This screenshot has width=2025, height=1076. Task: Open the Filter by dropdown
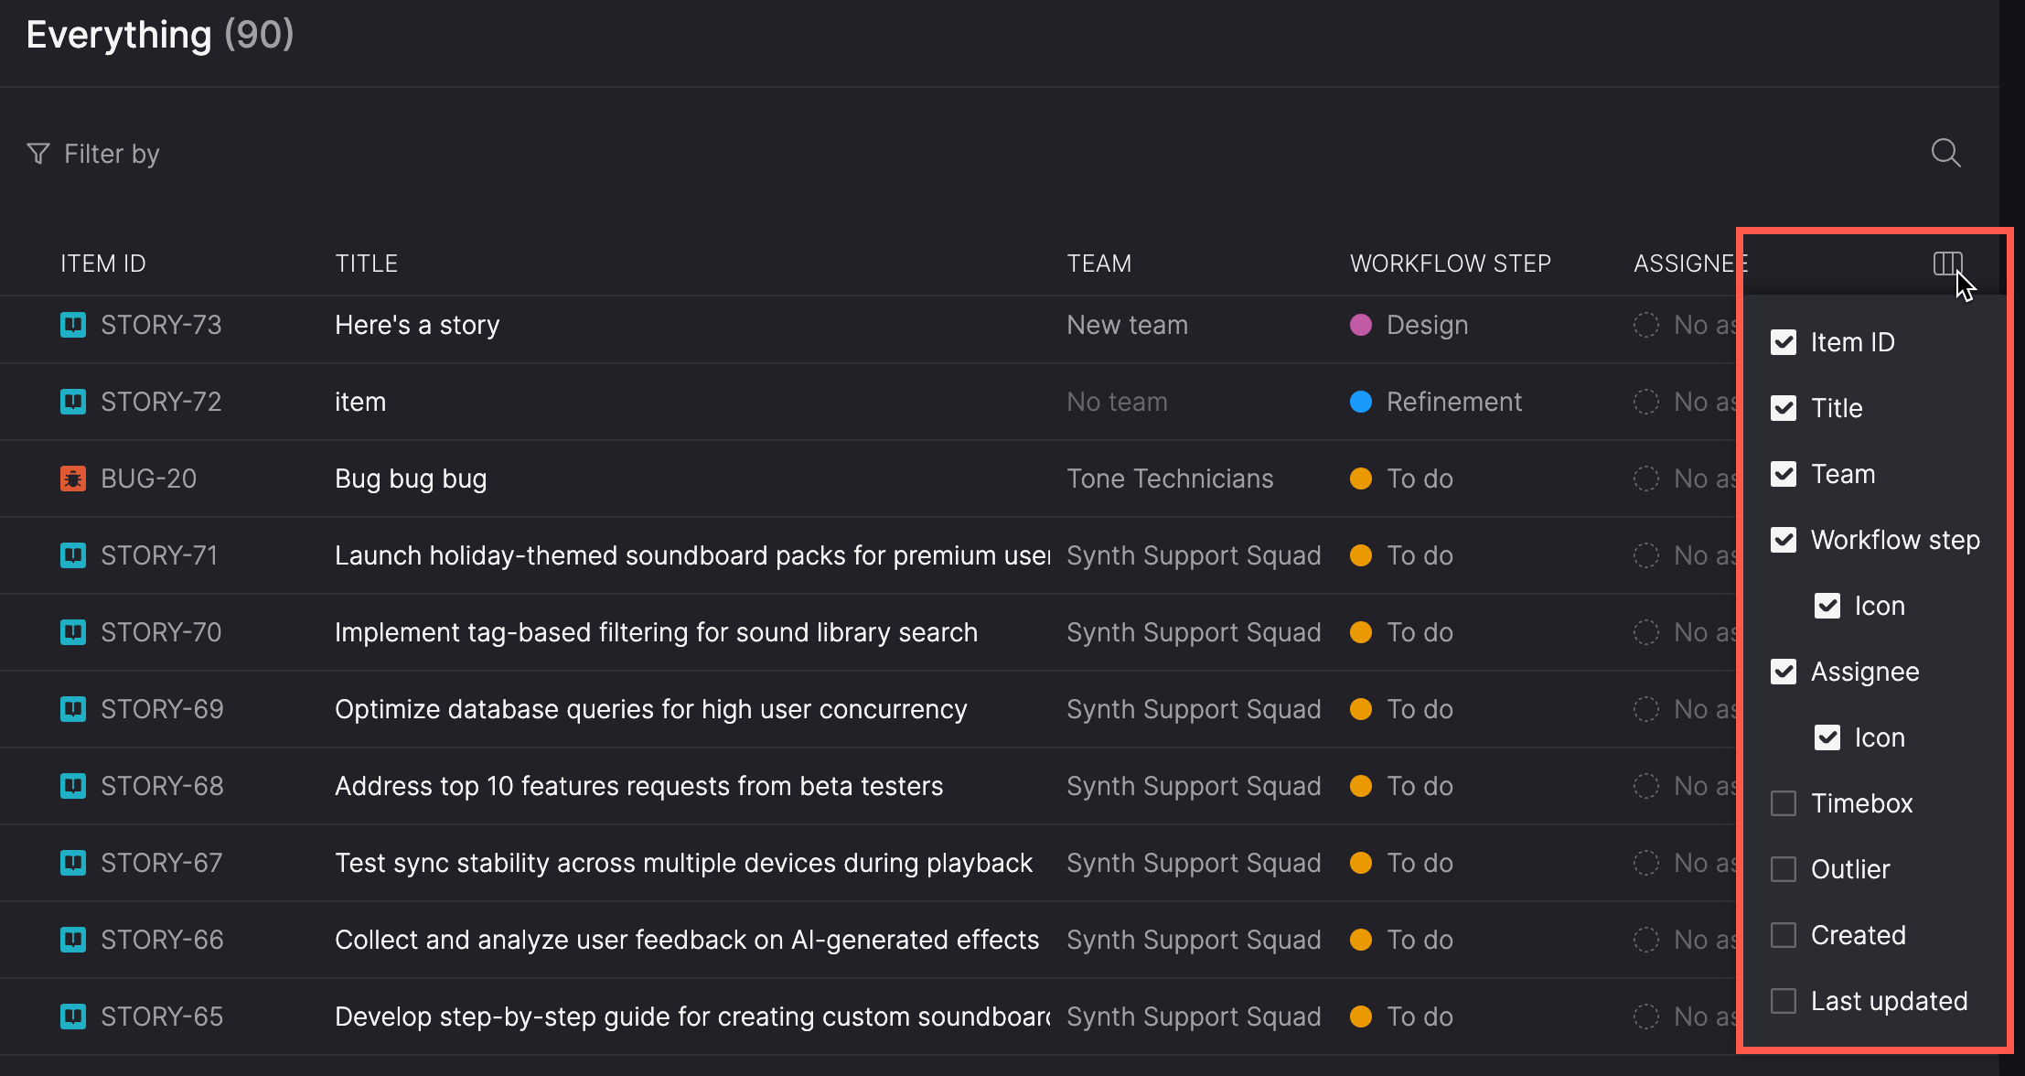[111, 154]
